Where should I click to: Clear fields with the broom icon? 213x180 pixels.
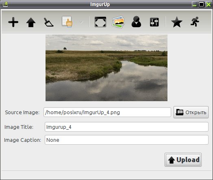(x=49, y=22)
